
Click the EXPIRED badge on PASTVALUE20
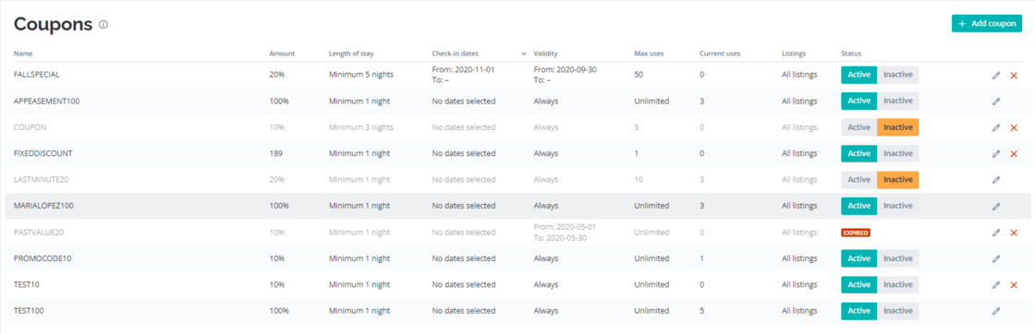coord(856,233)
